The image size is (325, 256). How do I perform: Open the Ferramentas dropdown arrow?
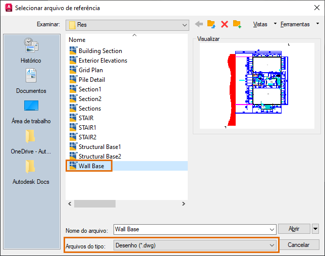[317, 24]
